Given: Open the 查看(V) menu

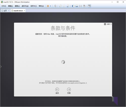Looking at the screenshot, I should coord(17,6).
